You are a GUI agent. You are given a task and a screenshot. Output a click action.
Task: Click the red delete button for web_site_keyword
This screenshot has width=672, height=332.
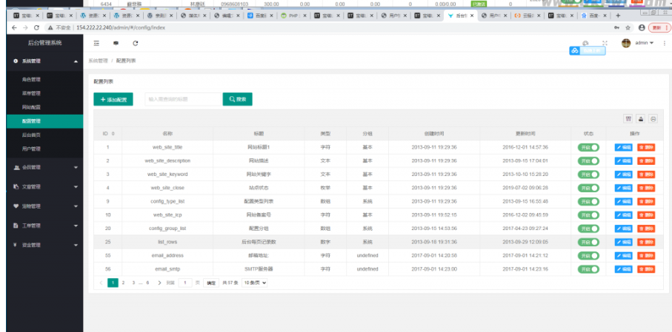click(x=646, y=175)
